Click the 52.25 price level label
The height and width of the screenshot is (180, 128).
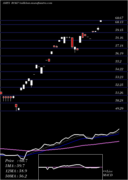tap(119, 85)
